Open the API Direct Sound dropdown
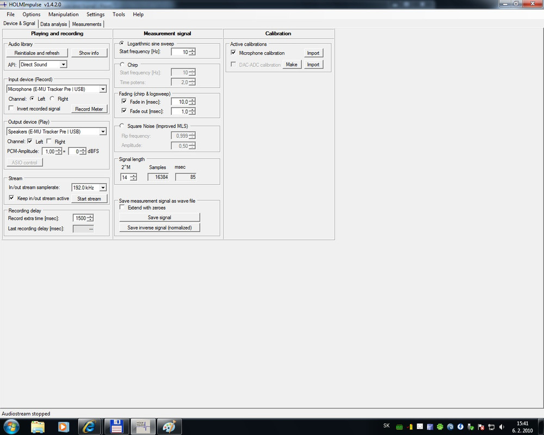 [63, 65]
